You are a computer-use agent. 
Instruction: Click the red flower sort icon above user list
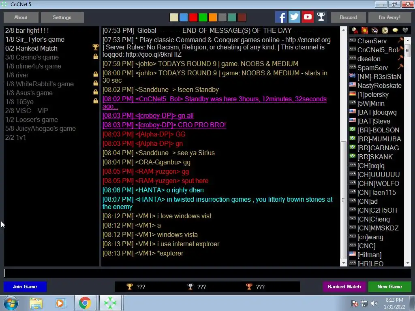pos(355,30)
